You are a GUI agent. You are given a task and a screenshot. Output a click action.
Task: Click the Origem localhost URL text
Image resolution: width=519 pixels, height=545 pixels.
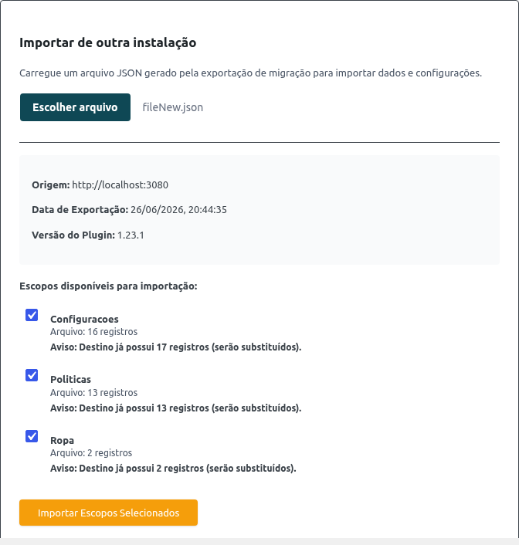[120, 185]
